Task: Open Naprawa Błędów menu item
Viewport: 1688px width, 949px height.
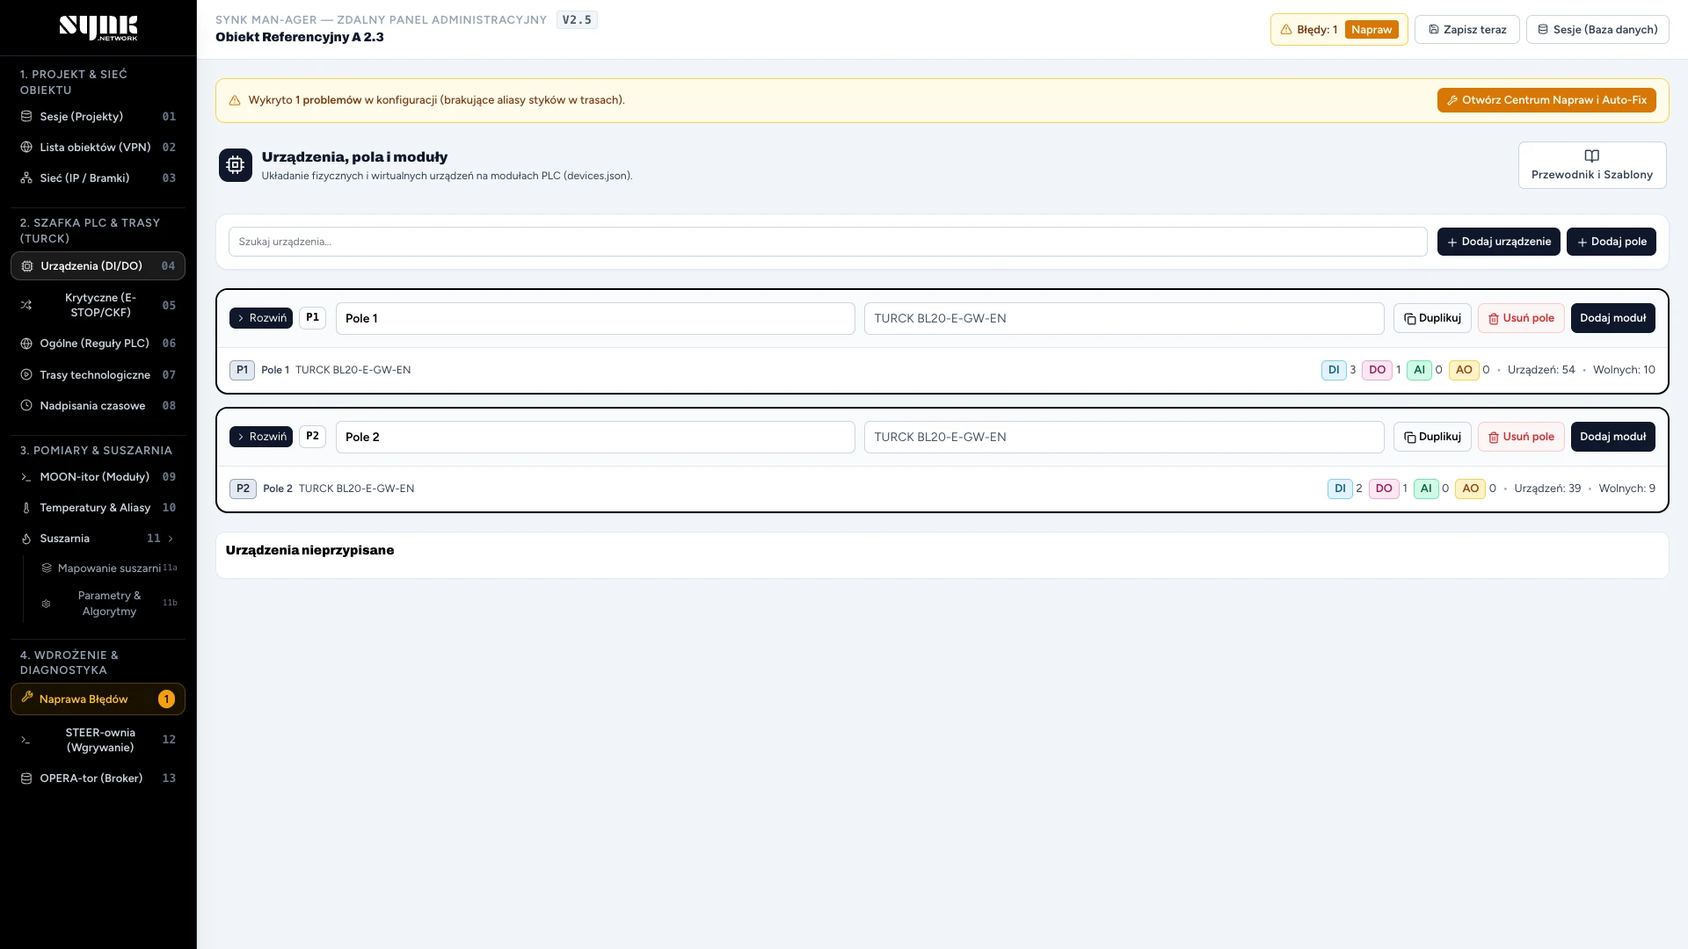Action: click(98, 699)
